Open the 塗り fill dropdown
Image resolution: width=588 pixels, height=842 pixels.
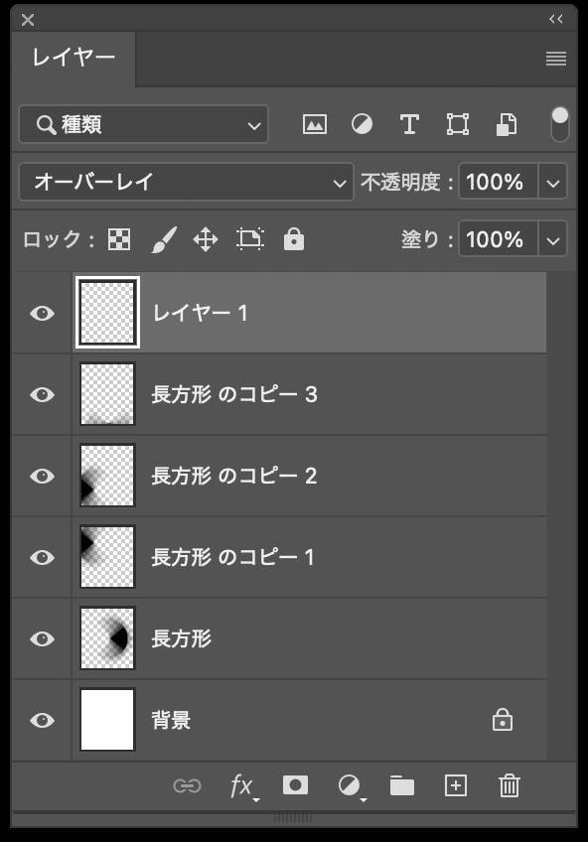[x=553, y=238]
